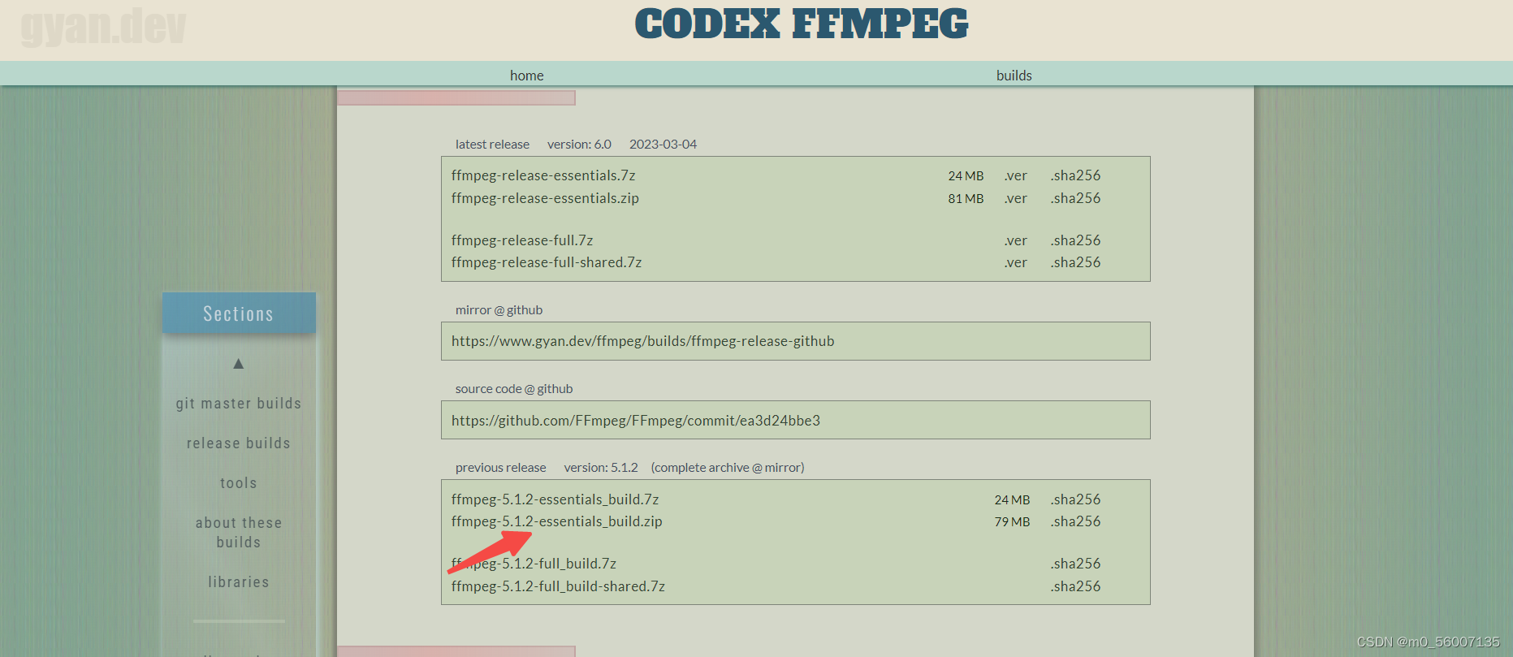Click the '79 MB' size value
The height and width of the screenshot is (657, 1513).
(x=1012, y=521)
